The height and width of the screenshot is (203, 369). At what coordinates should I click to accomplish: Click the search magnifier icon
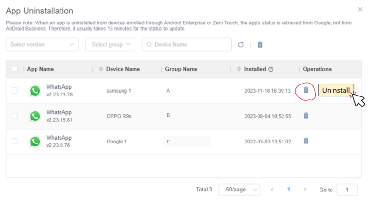click(149, 45)
